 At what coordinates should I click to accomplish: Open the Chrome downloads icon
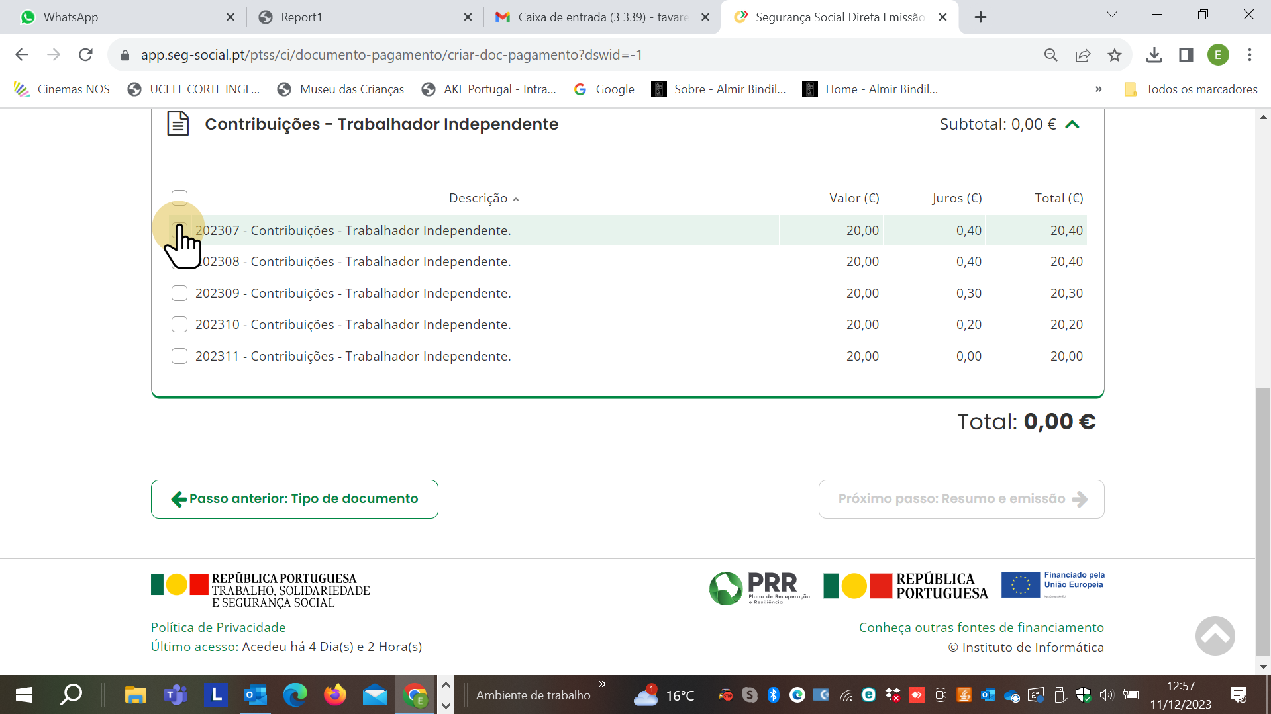click(1154, 55)
